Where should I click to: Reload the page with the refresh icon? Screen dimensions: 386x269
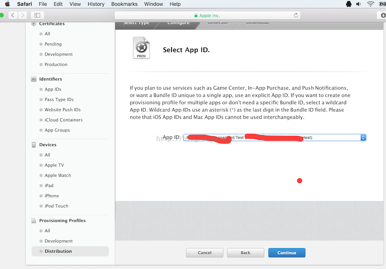click(296, 16)
